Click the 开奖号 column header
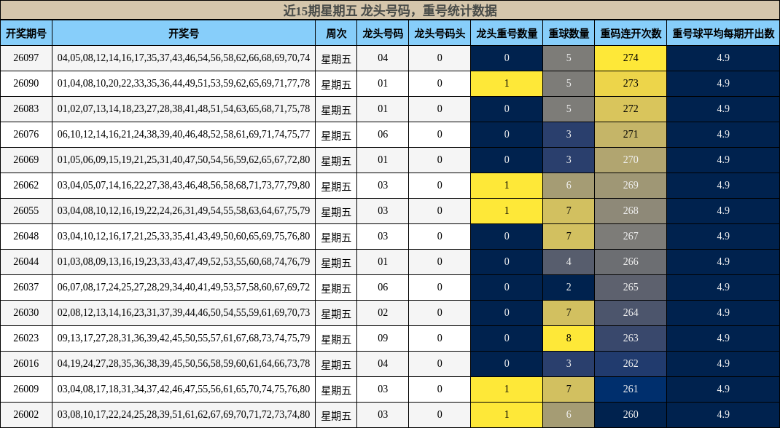Image resolution: width=780 pixels, height=428 pixels. [182, 33]
